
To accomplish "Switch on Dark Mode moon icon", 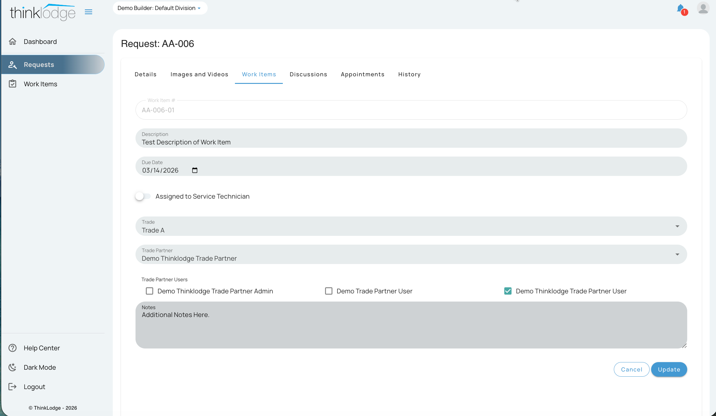I will pyautogui.click(x=12, y=367).
